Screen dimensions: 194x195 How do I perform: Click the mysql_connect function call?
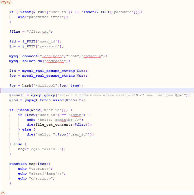coord(58,56)
